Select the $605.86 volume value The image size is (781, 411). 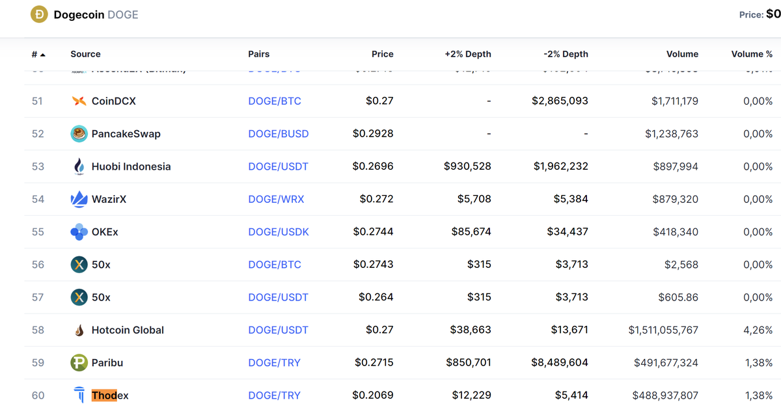678,297
